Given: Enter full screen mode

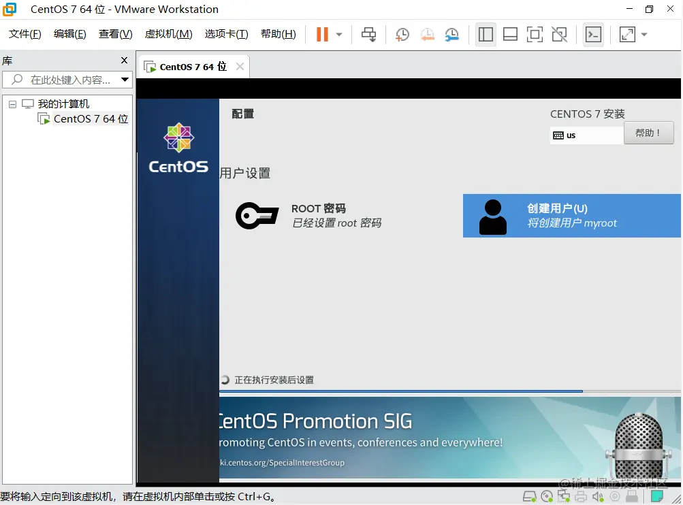Looking at the screenshot, I should click(535, 35).
